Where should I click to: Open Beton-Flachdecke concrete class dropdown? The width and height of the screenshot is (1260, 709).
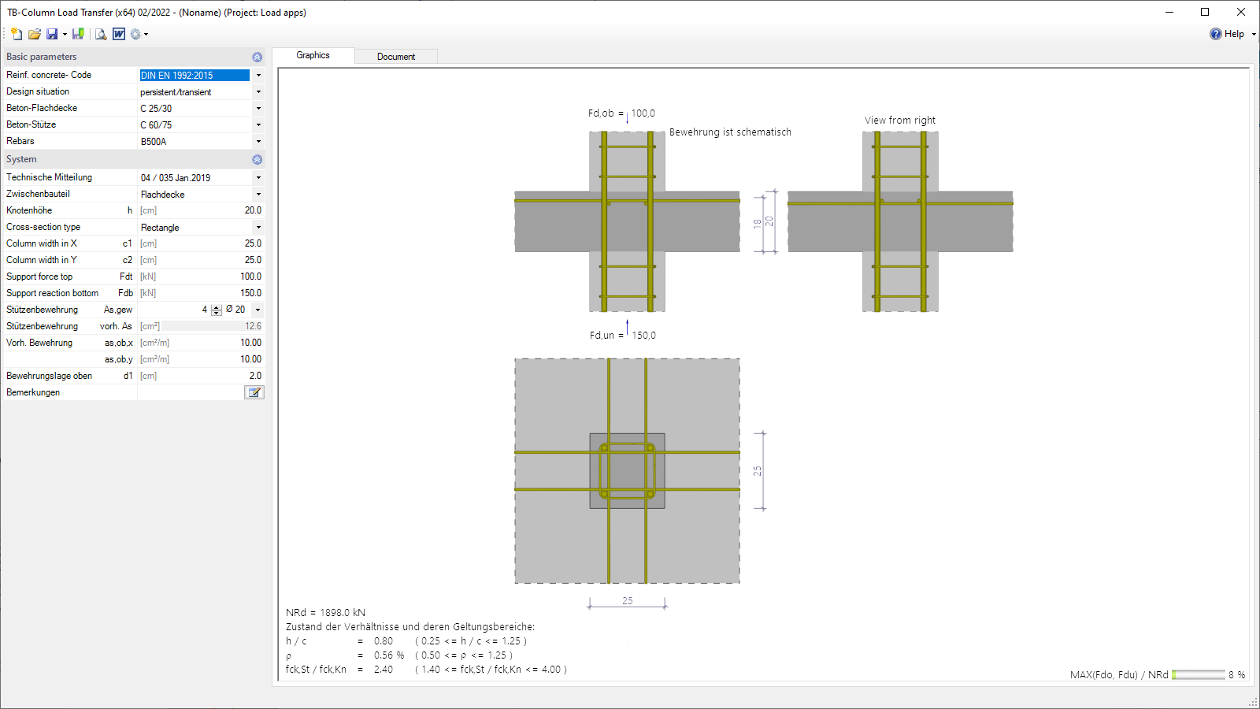click(258, 108)
